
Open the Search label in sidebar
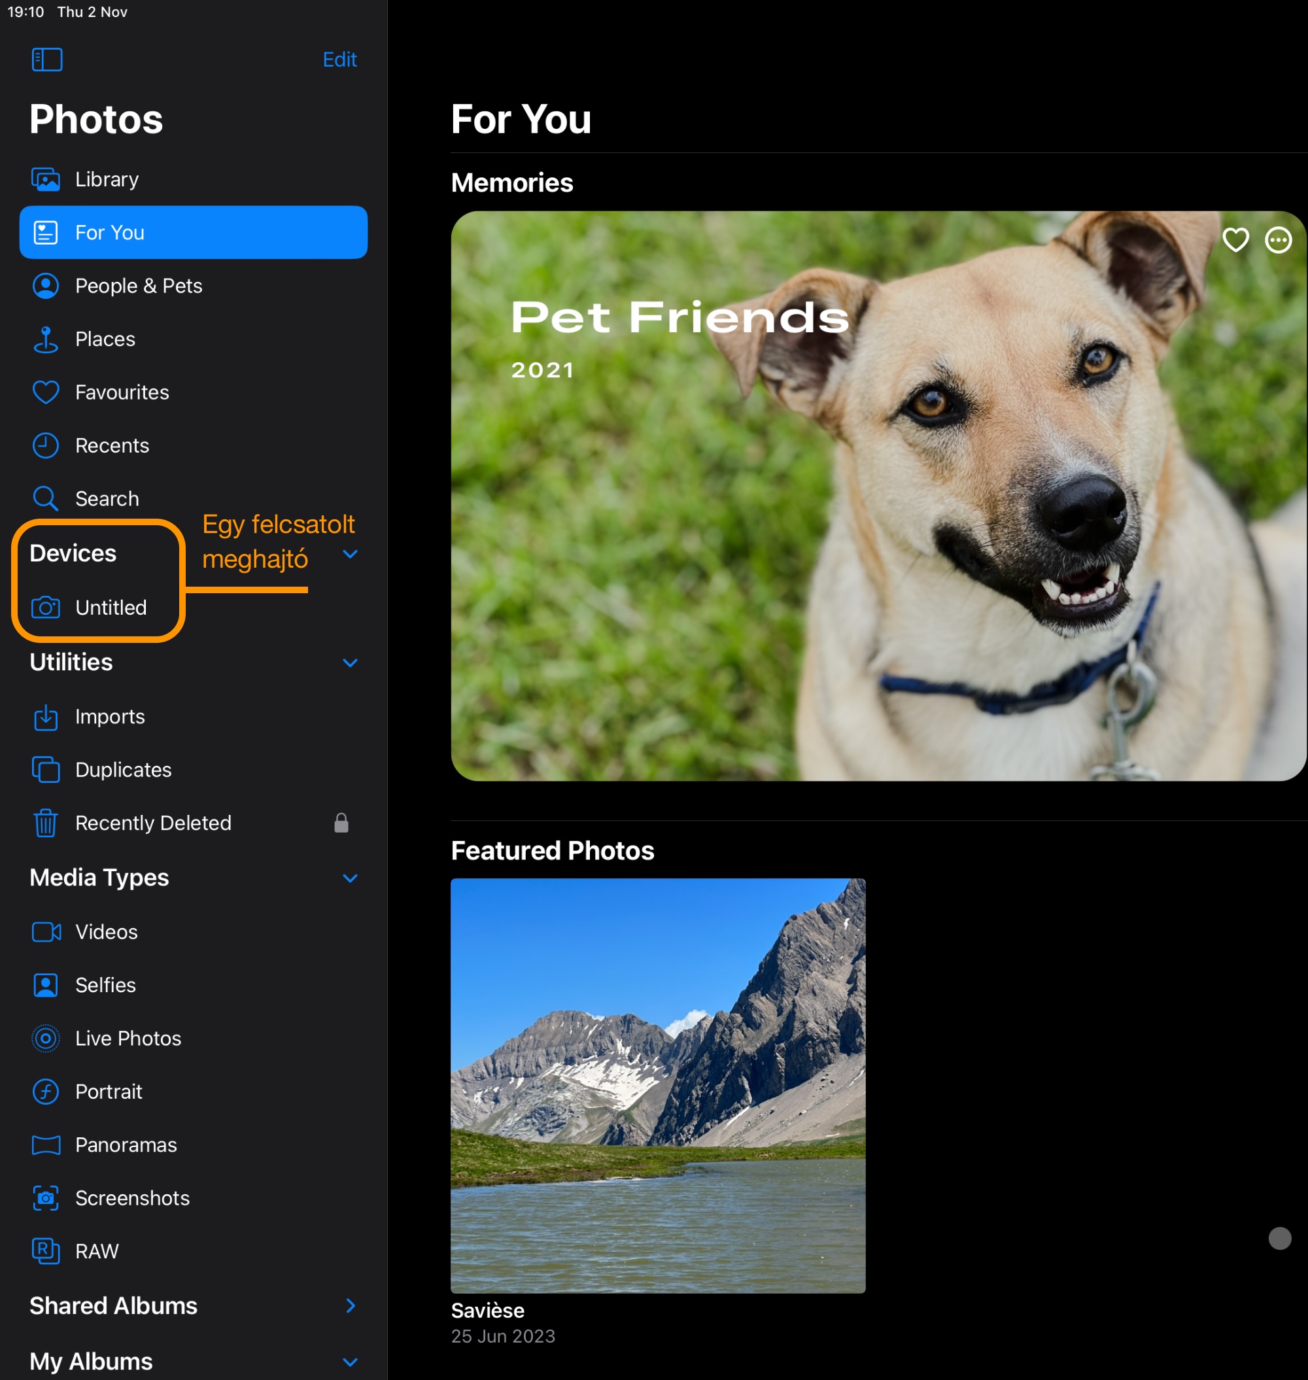[107, 498]
